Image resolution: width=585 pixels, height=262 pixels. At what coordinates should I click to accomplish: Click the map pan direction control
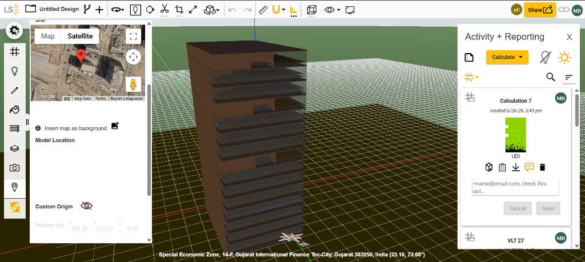[x=133, y=57]
